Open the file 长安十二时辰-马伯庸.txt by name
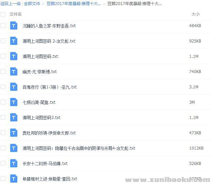The height and width of the screenshot is (184, 211). pos(45,164)
